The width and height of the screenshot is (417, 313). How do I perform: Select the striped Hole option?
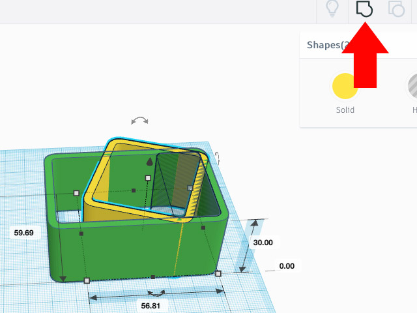(412, 86)
